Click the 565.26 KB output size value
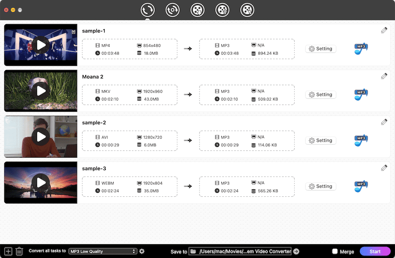Image resolution: width=395 pixels, height=258 pixels. 268,191
